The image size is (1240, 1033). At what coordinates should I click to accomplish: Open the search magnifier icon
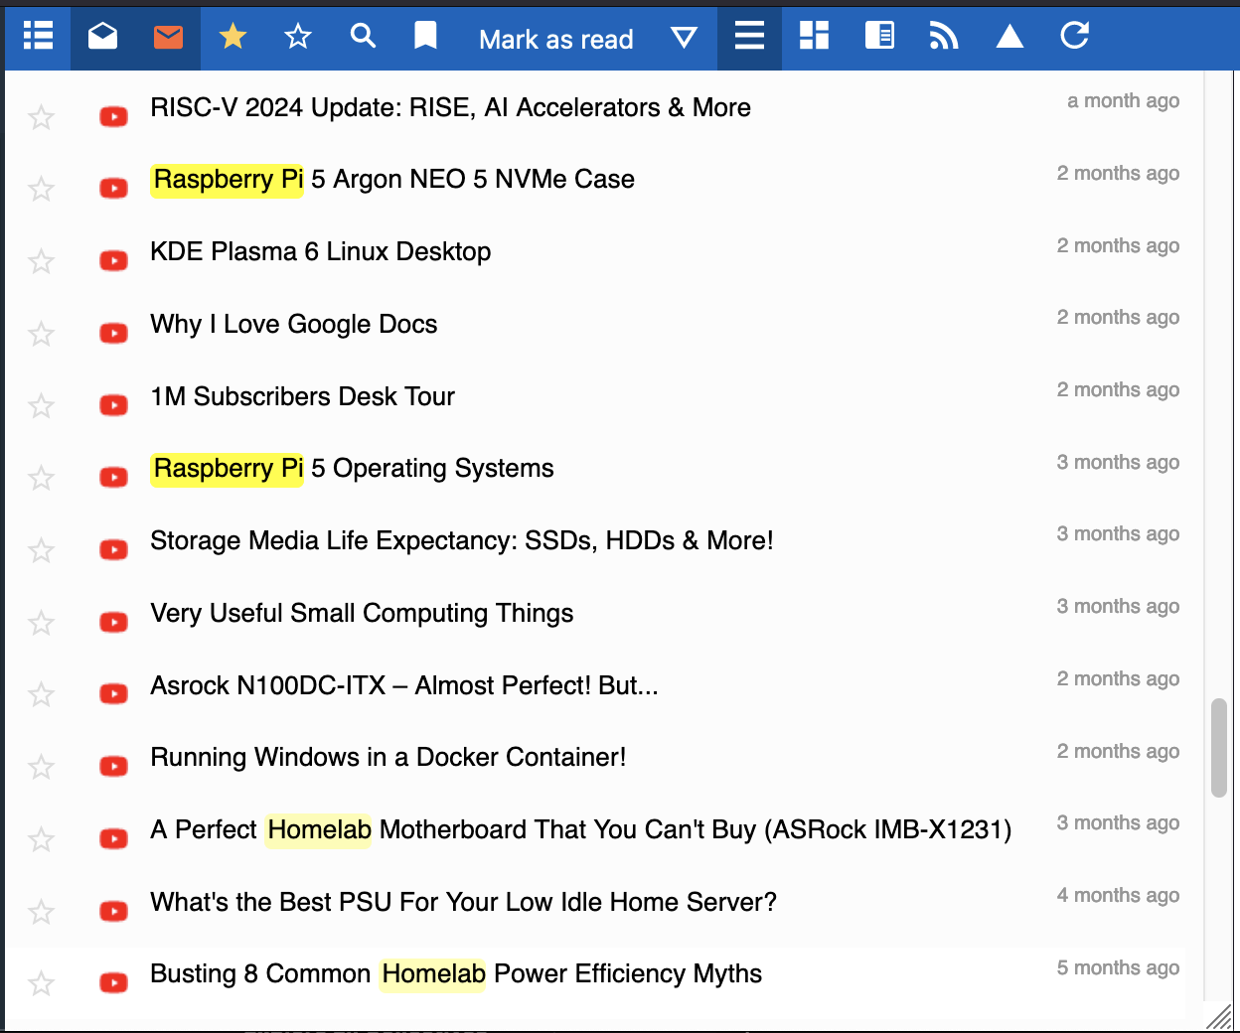coord(364,37)
